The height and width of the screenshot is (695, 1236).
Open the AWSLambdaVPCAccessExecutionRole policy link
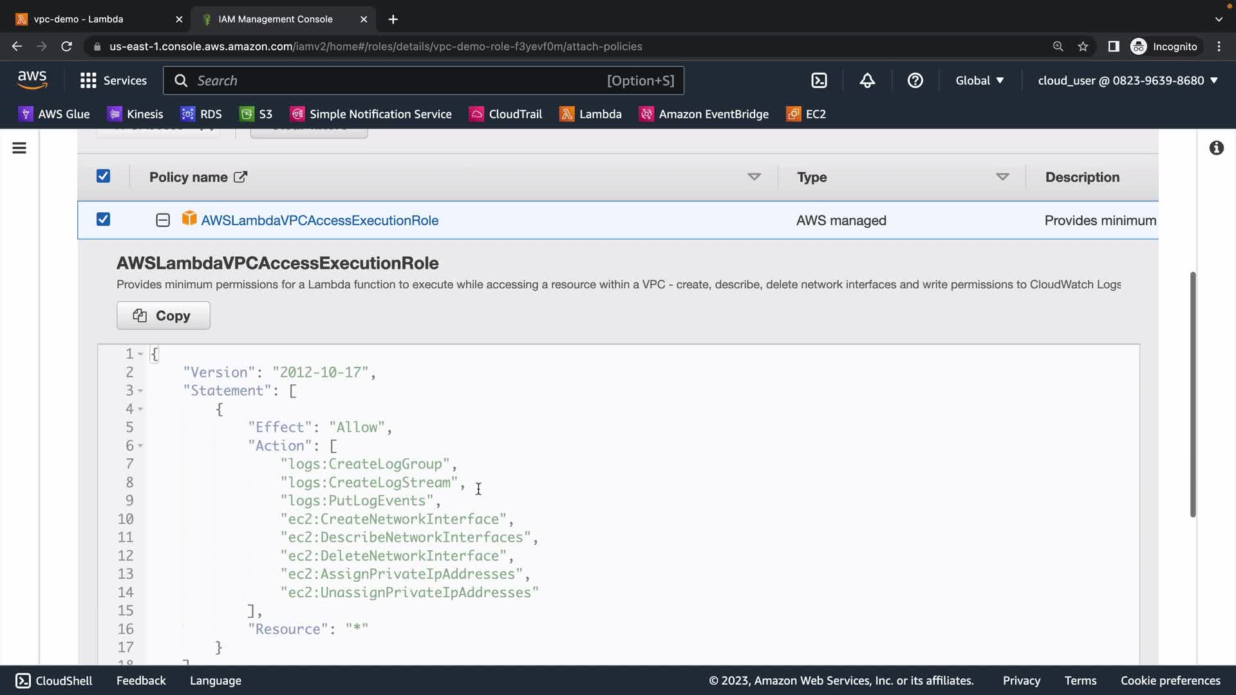click(319, 220)
